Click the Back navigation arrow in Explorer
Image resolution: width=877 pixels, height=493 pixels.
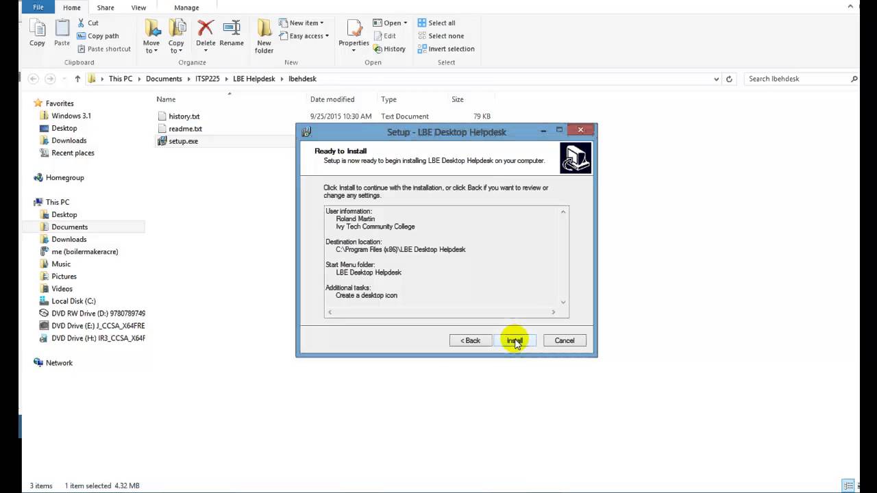click(x=33, y=79)
